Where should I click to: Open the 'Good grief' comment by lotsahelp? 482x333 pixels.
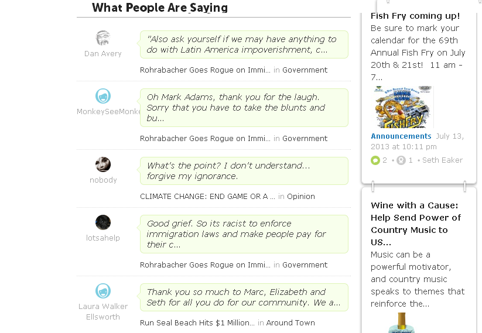tap(243, 234)
